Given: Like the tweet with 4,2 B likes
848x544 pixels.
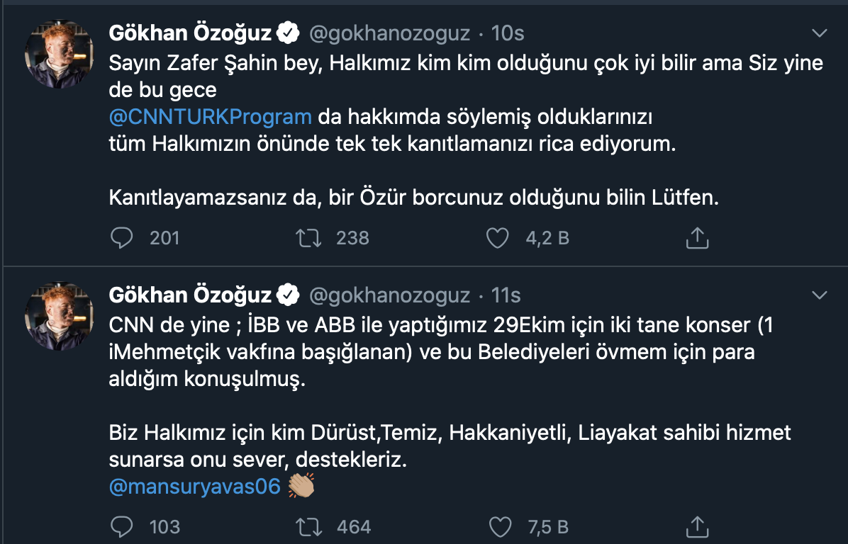Looking at the screenshot, I should pos(498,238).
